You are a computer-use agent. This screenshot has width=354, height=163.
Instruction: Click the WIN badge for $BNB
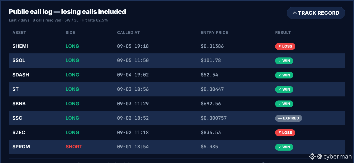(x=284, y=104)
